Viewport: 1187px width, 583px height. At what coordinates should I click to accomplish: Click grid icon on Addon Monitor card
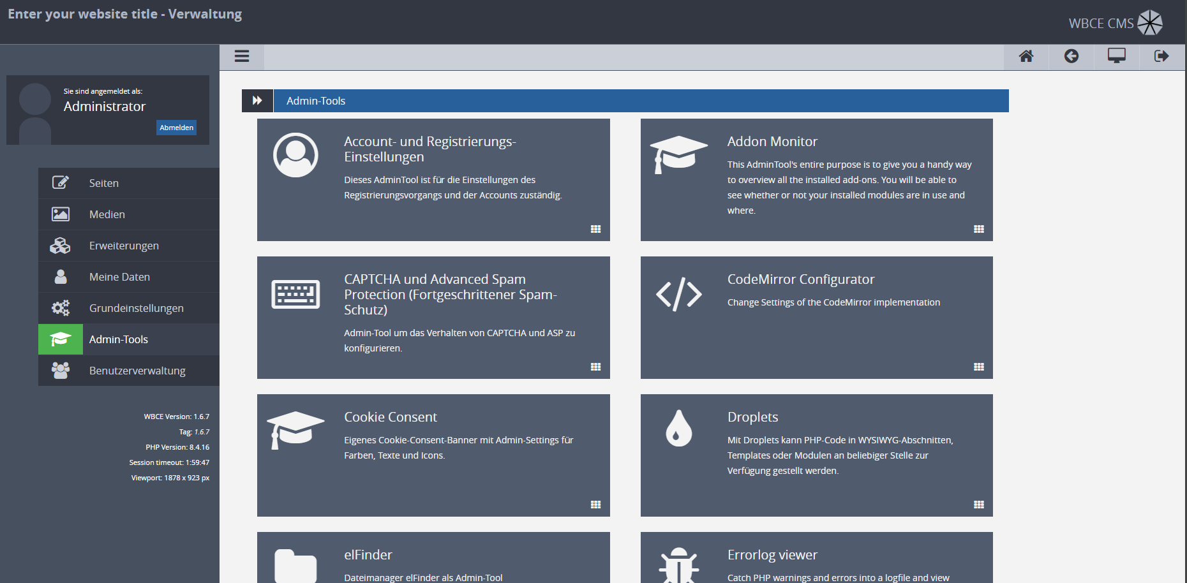pyautogui.click(x=979, y=229)
